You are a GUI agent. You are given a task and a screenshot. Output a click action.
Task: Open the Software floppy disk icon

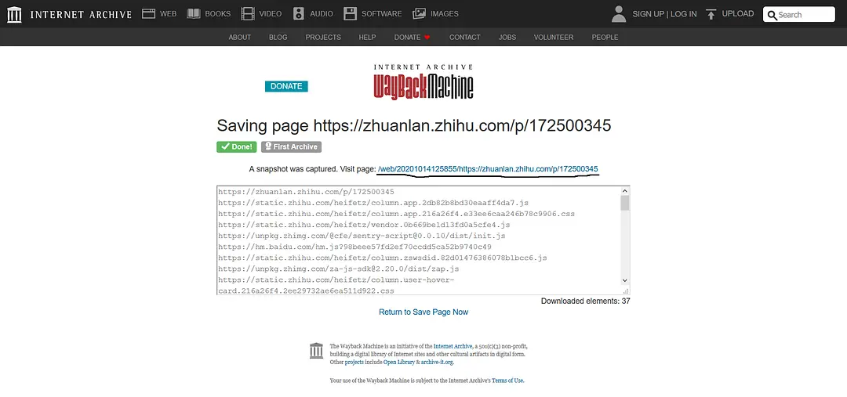[x=350, y=13]
